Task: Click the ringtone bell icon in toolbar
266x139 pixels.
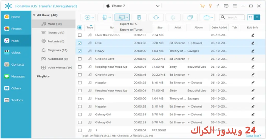Action: [x=173, y=17]
